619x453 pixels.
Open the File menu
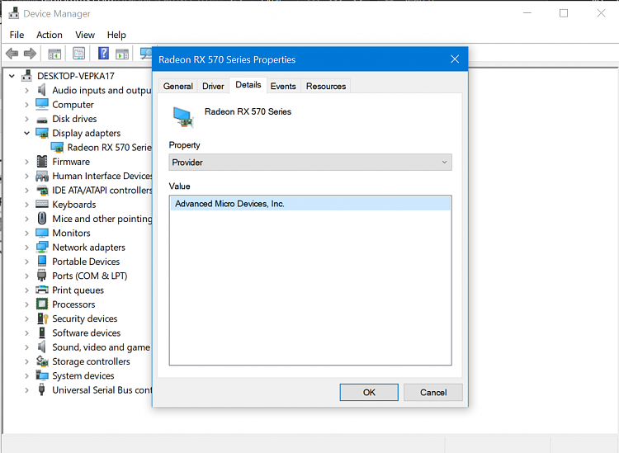point(17,35)
